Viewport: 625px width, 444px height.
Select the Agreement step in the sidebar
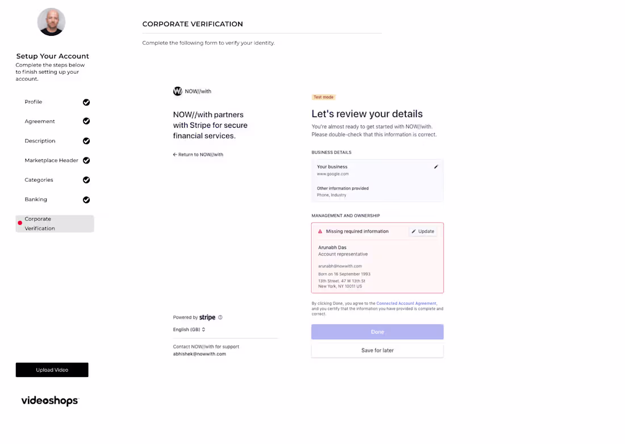tap(40, 121)
